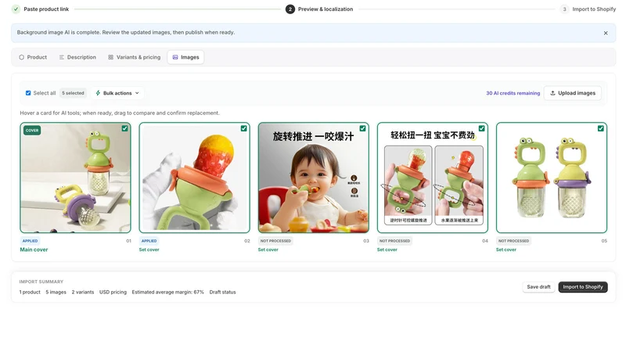The image size is (626, 352).
Task: Click the step 3 circle icon
Action: point(564,9)
